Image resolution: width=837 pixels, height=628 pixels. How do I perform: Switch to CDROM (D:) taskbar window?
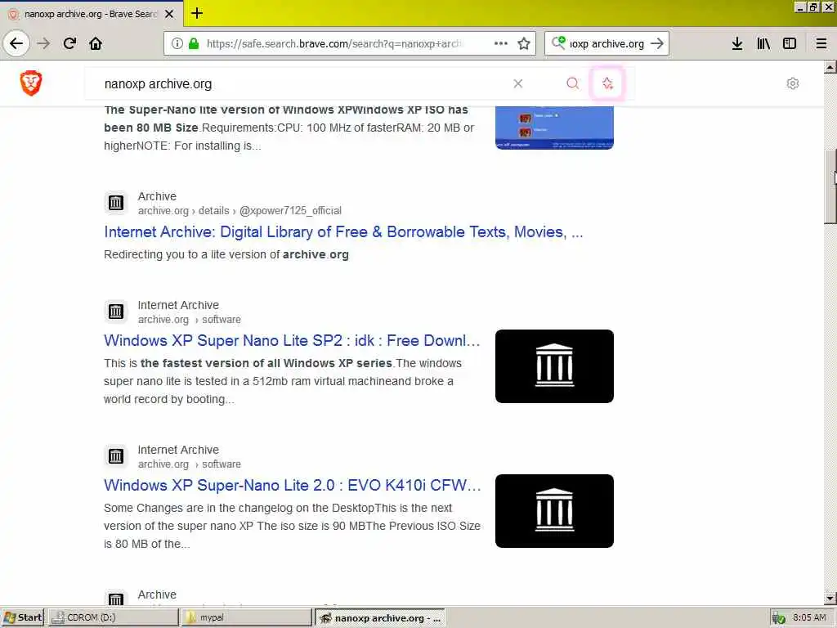pyautogui.click(x=114, y=617)
